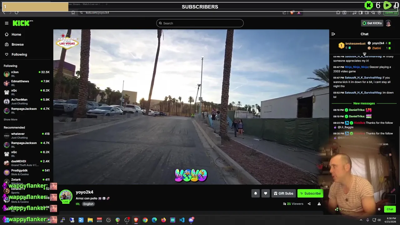Click the 21 Viewers count

pyautogui.click(x=293, y=204)
